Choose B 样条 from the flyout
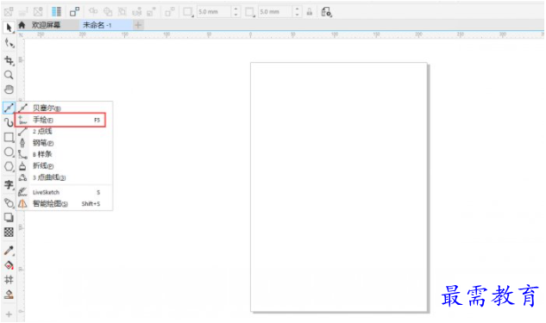546x323 pixels. [64, 154]
